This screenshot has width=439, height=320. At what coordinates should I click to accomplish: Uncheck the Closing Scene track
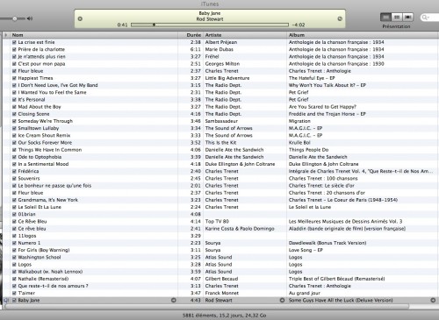click(x=14, y=114)
